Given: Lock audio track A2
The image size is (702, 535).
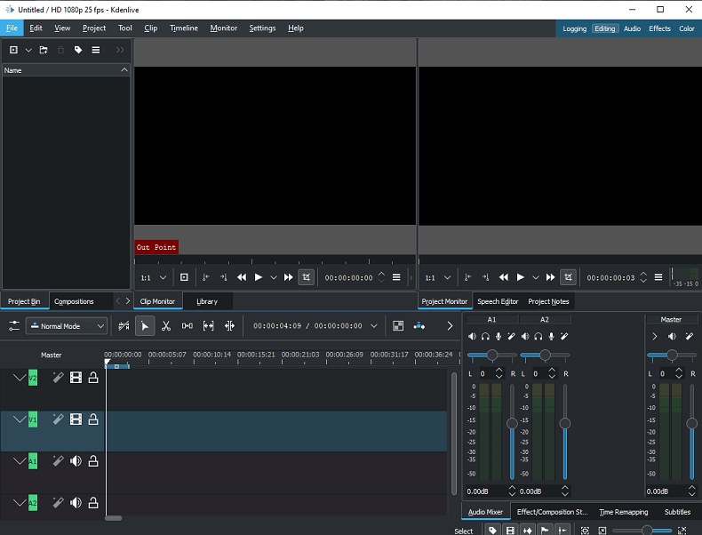Looking at the screenshot, I should [93, 503].
